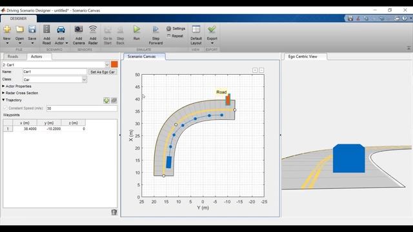Click the Export checkmark icon

[x=212, y=29]
